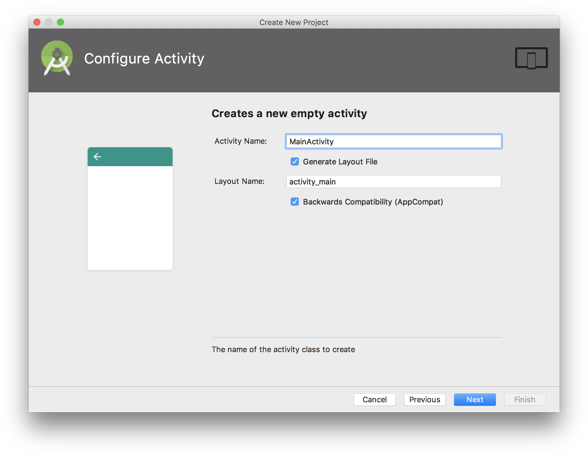Close the Create New Project window
Viewport: 588px width, 456px height.
pos(37,22)
